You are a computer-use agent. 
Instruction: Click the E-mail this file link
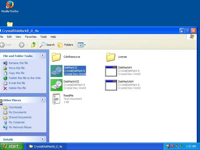pos(17,83)
